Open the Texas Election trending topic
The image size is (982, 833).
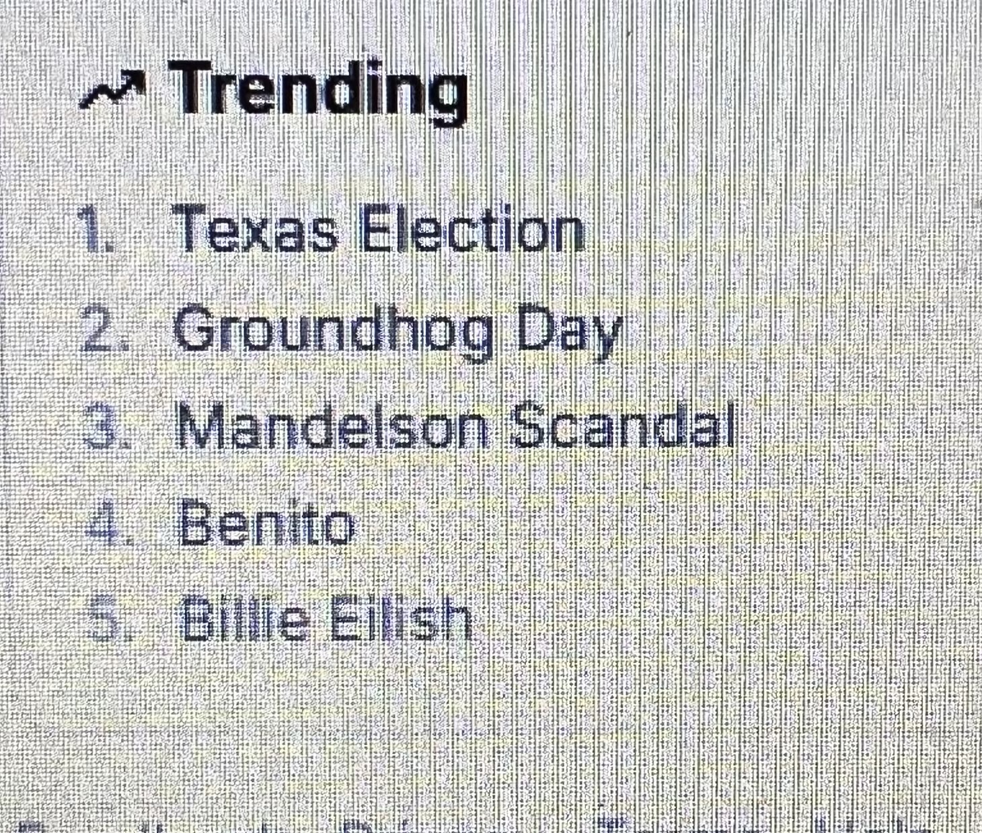[x=379, y=231]
